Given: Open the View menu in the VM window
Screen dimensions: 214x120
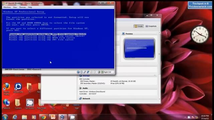Looking at the screenshot, I should (x=15, y=7).
